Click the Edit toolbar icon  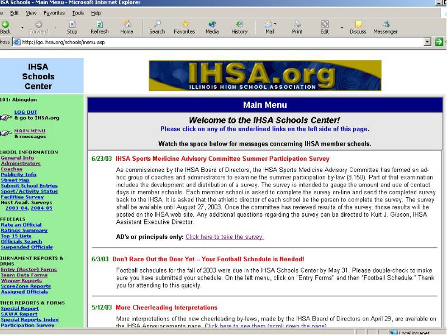click(x=325, y=24)
